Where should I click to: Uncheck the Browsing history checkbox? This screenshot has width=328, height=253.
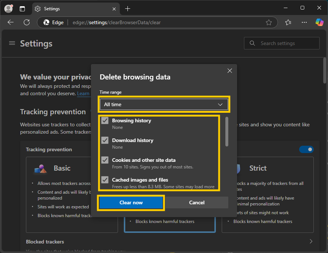(105, 120)
